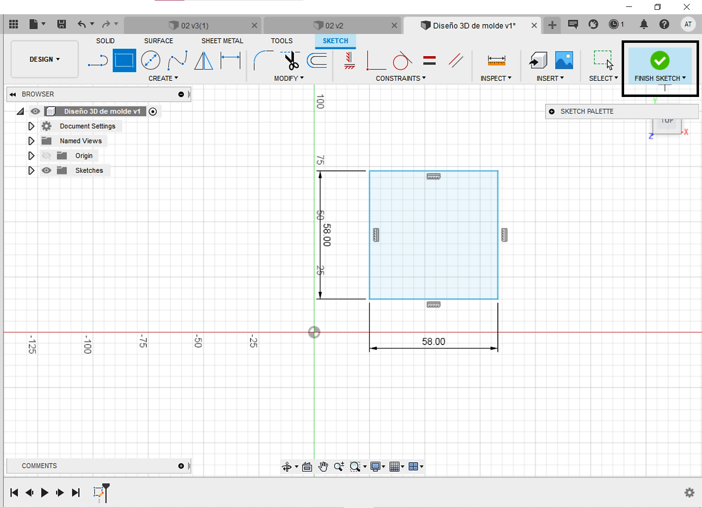The height and width of the screenshot is (508, 702).
Task: Toggle visibility of Sketches folder
Action: tap(46, 170)
